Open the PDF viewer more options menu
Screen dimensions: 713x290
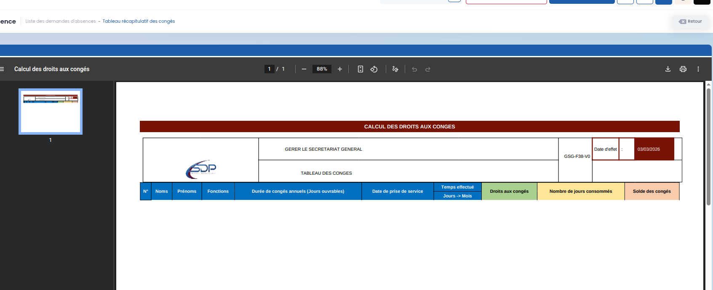coord(698,69)
